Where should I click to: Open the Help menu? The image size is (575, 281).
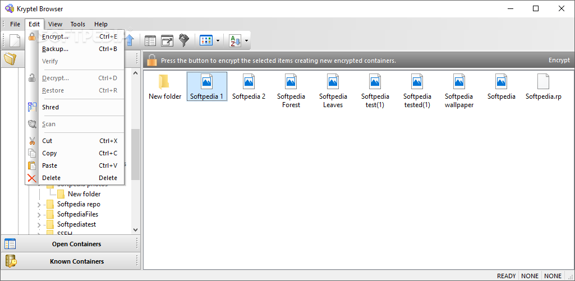coord(101,24)
